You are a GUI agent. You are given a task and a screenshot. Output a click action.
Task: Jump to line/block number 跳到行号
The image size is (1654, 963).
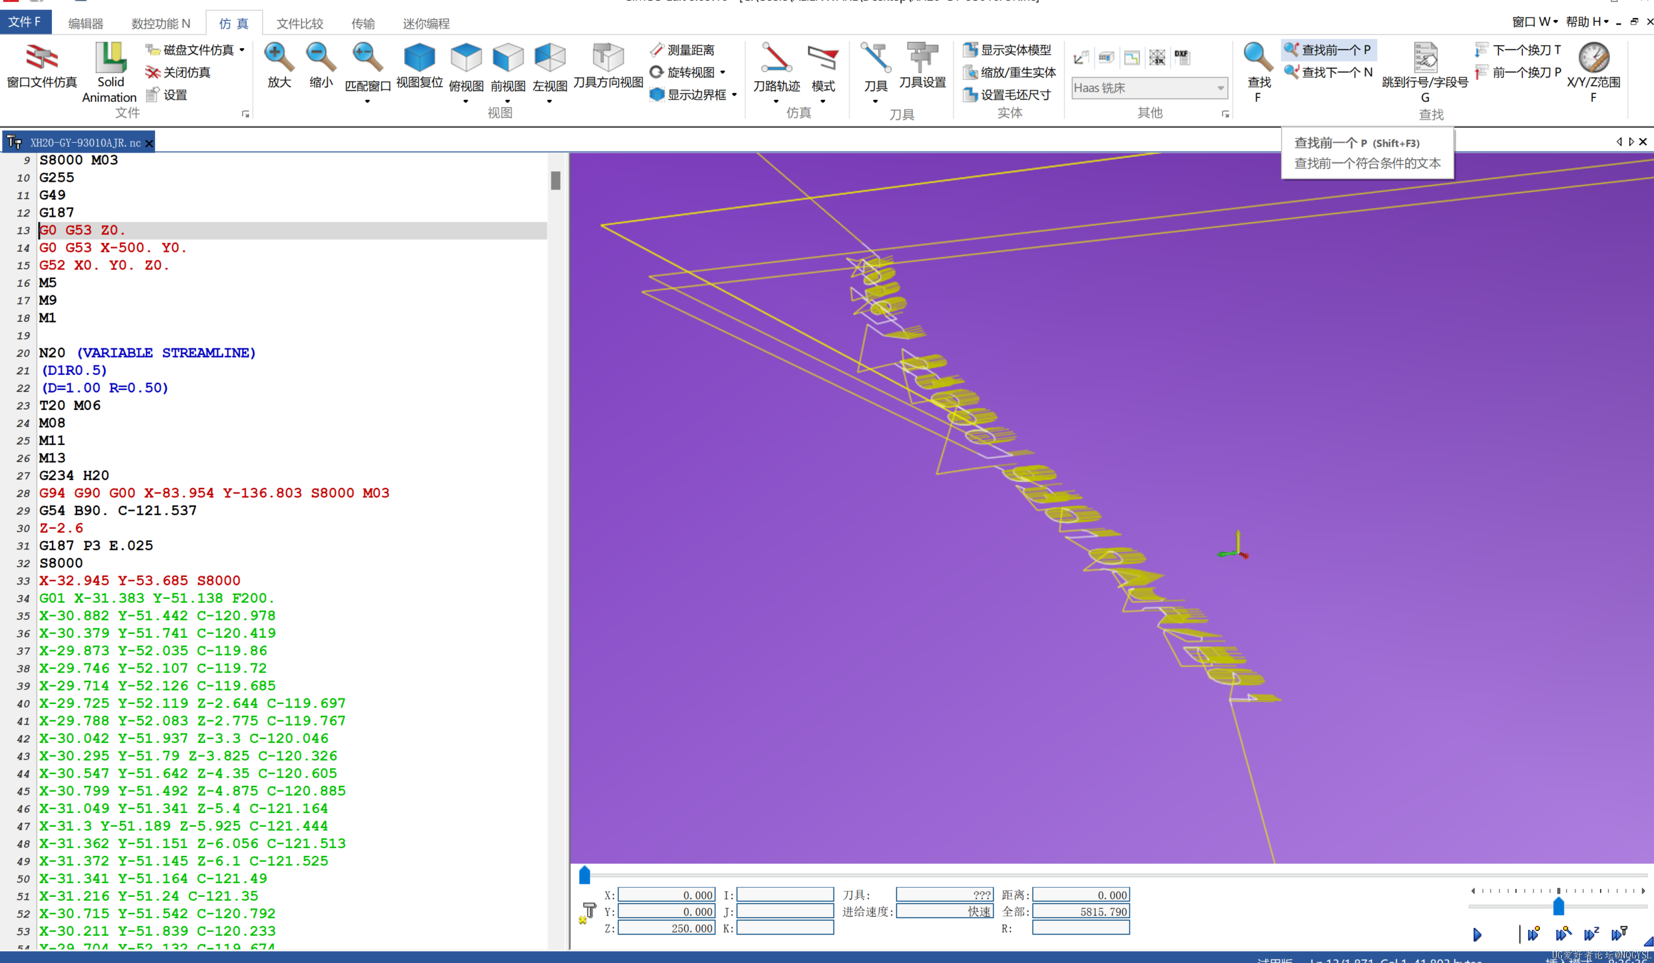coord(1424,72)
